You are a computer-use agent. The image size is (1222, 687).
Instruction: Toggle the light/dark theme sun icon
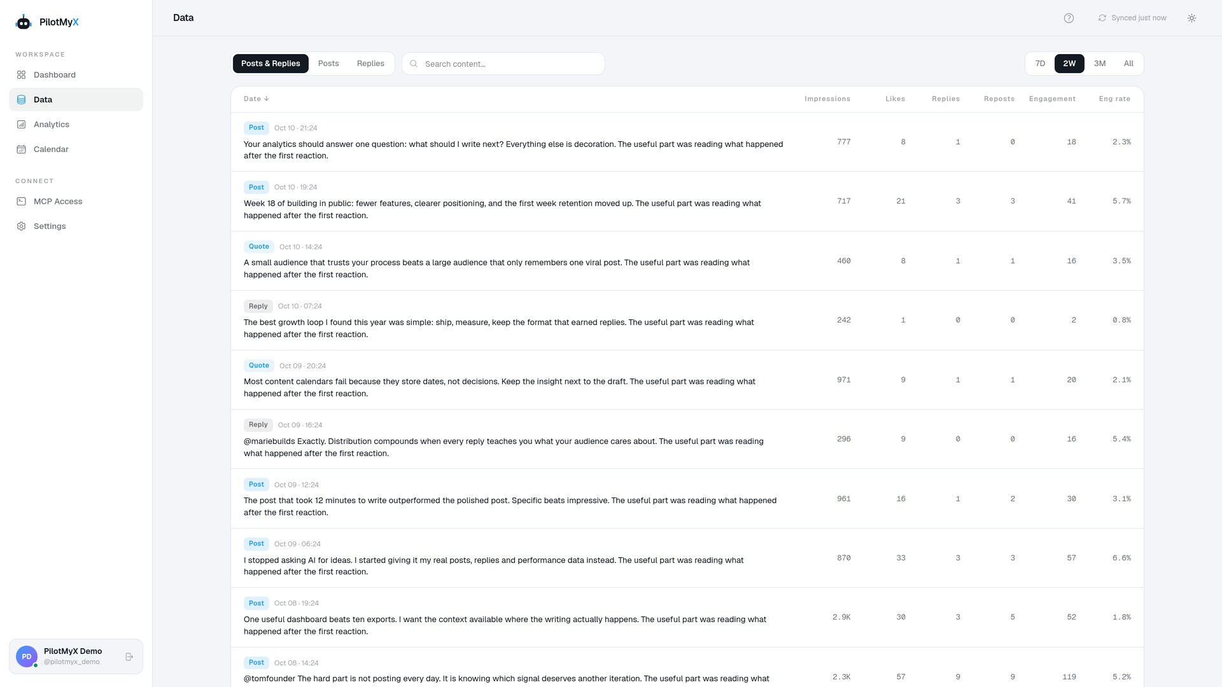pyautogui.click(x=1191, y=18)
